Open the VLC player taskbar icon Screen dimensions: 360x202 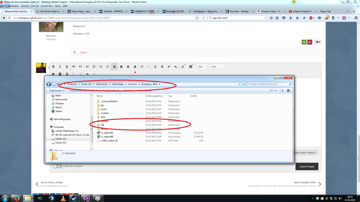pos(63,198)
